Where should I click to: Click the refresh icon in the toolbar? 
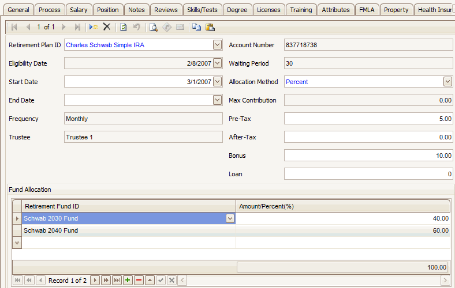(124, 27)
